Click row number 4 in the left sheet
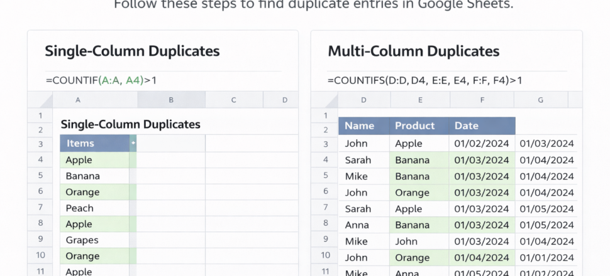The image size is (610, 276). [40, 159]
